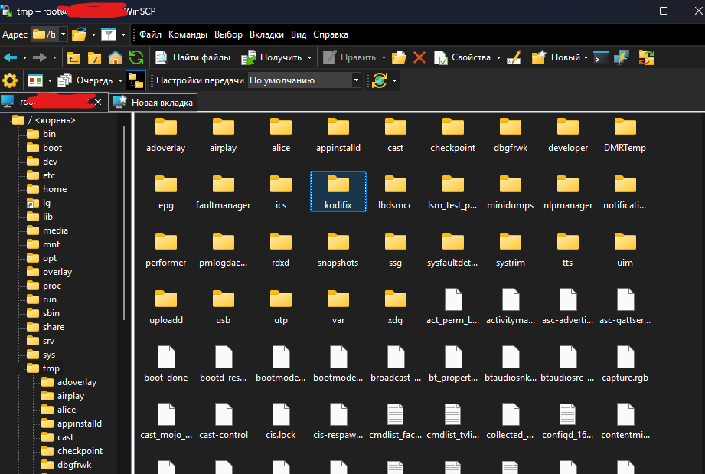Expand the address path dropdown
This screenshot has height=474, width=705.
coord(64,34)
